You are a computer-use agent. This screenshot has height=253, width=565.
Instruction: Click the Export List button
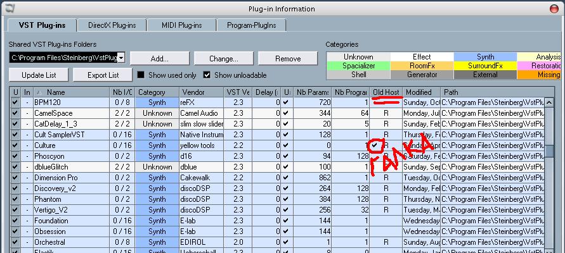click(x=103, y=75)
